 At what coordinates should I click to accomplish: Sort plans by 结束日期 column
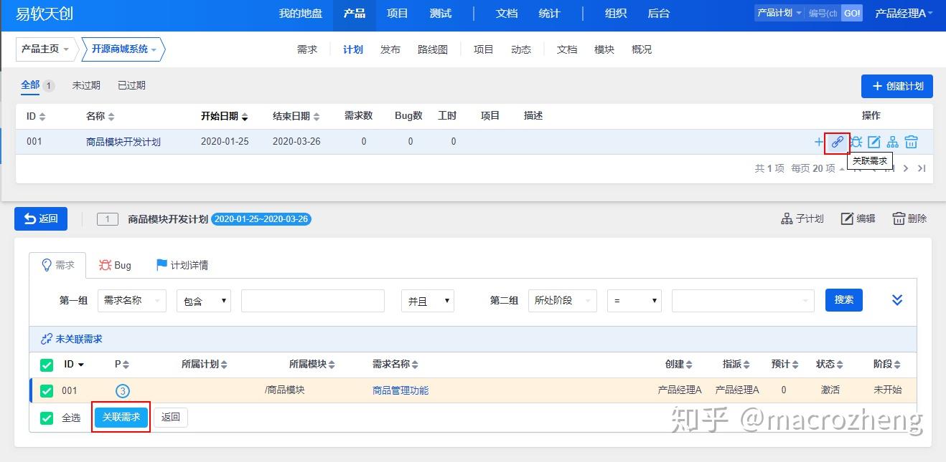(x=296, y=116)
